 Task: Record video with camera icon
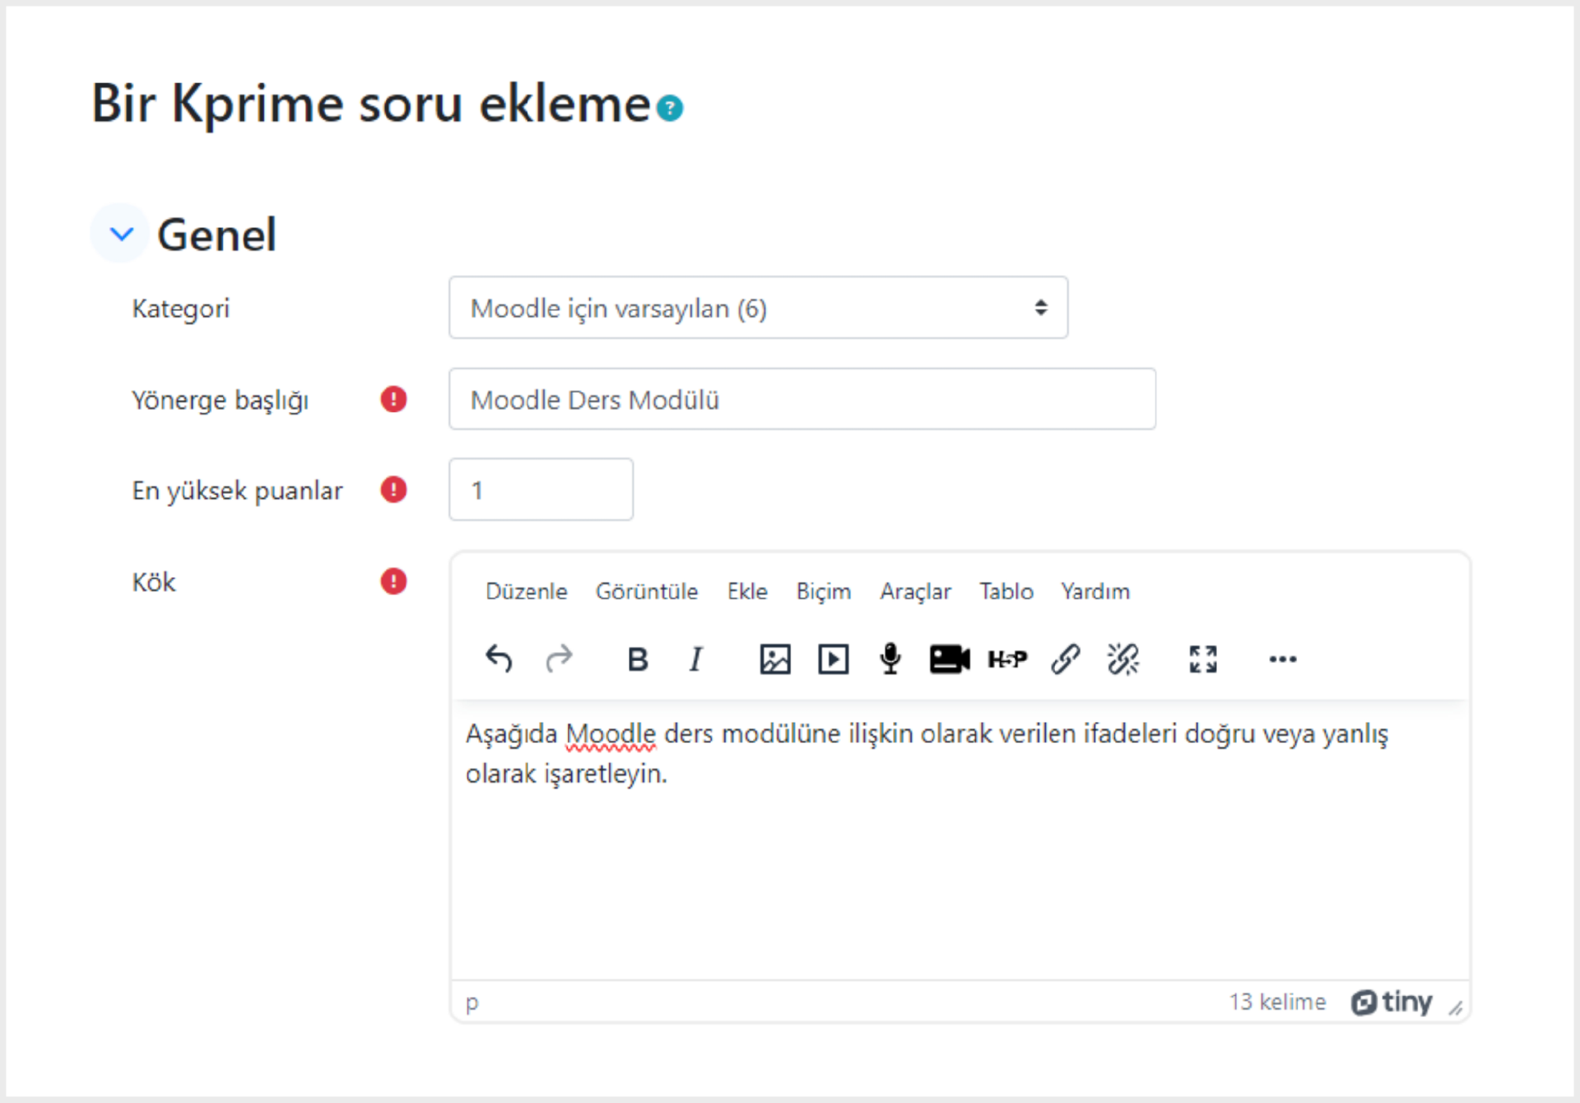[950, 659]
